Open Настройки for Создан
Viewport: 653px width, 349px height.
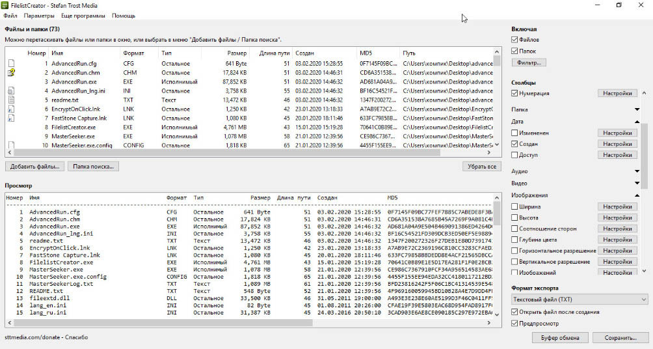pyautogui.click(x=617, y=144)
